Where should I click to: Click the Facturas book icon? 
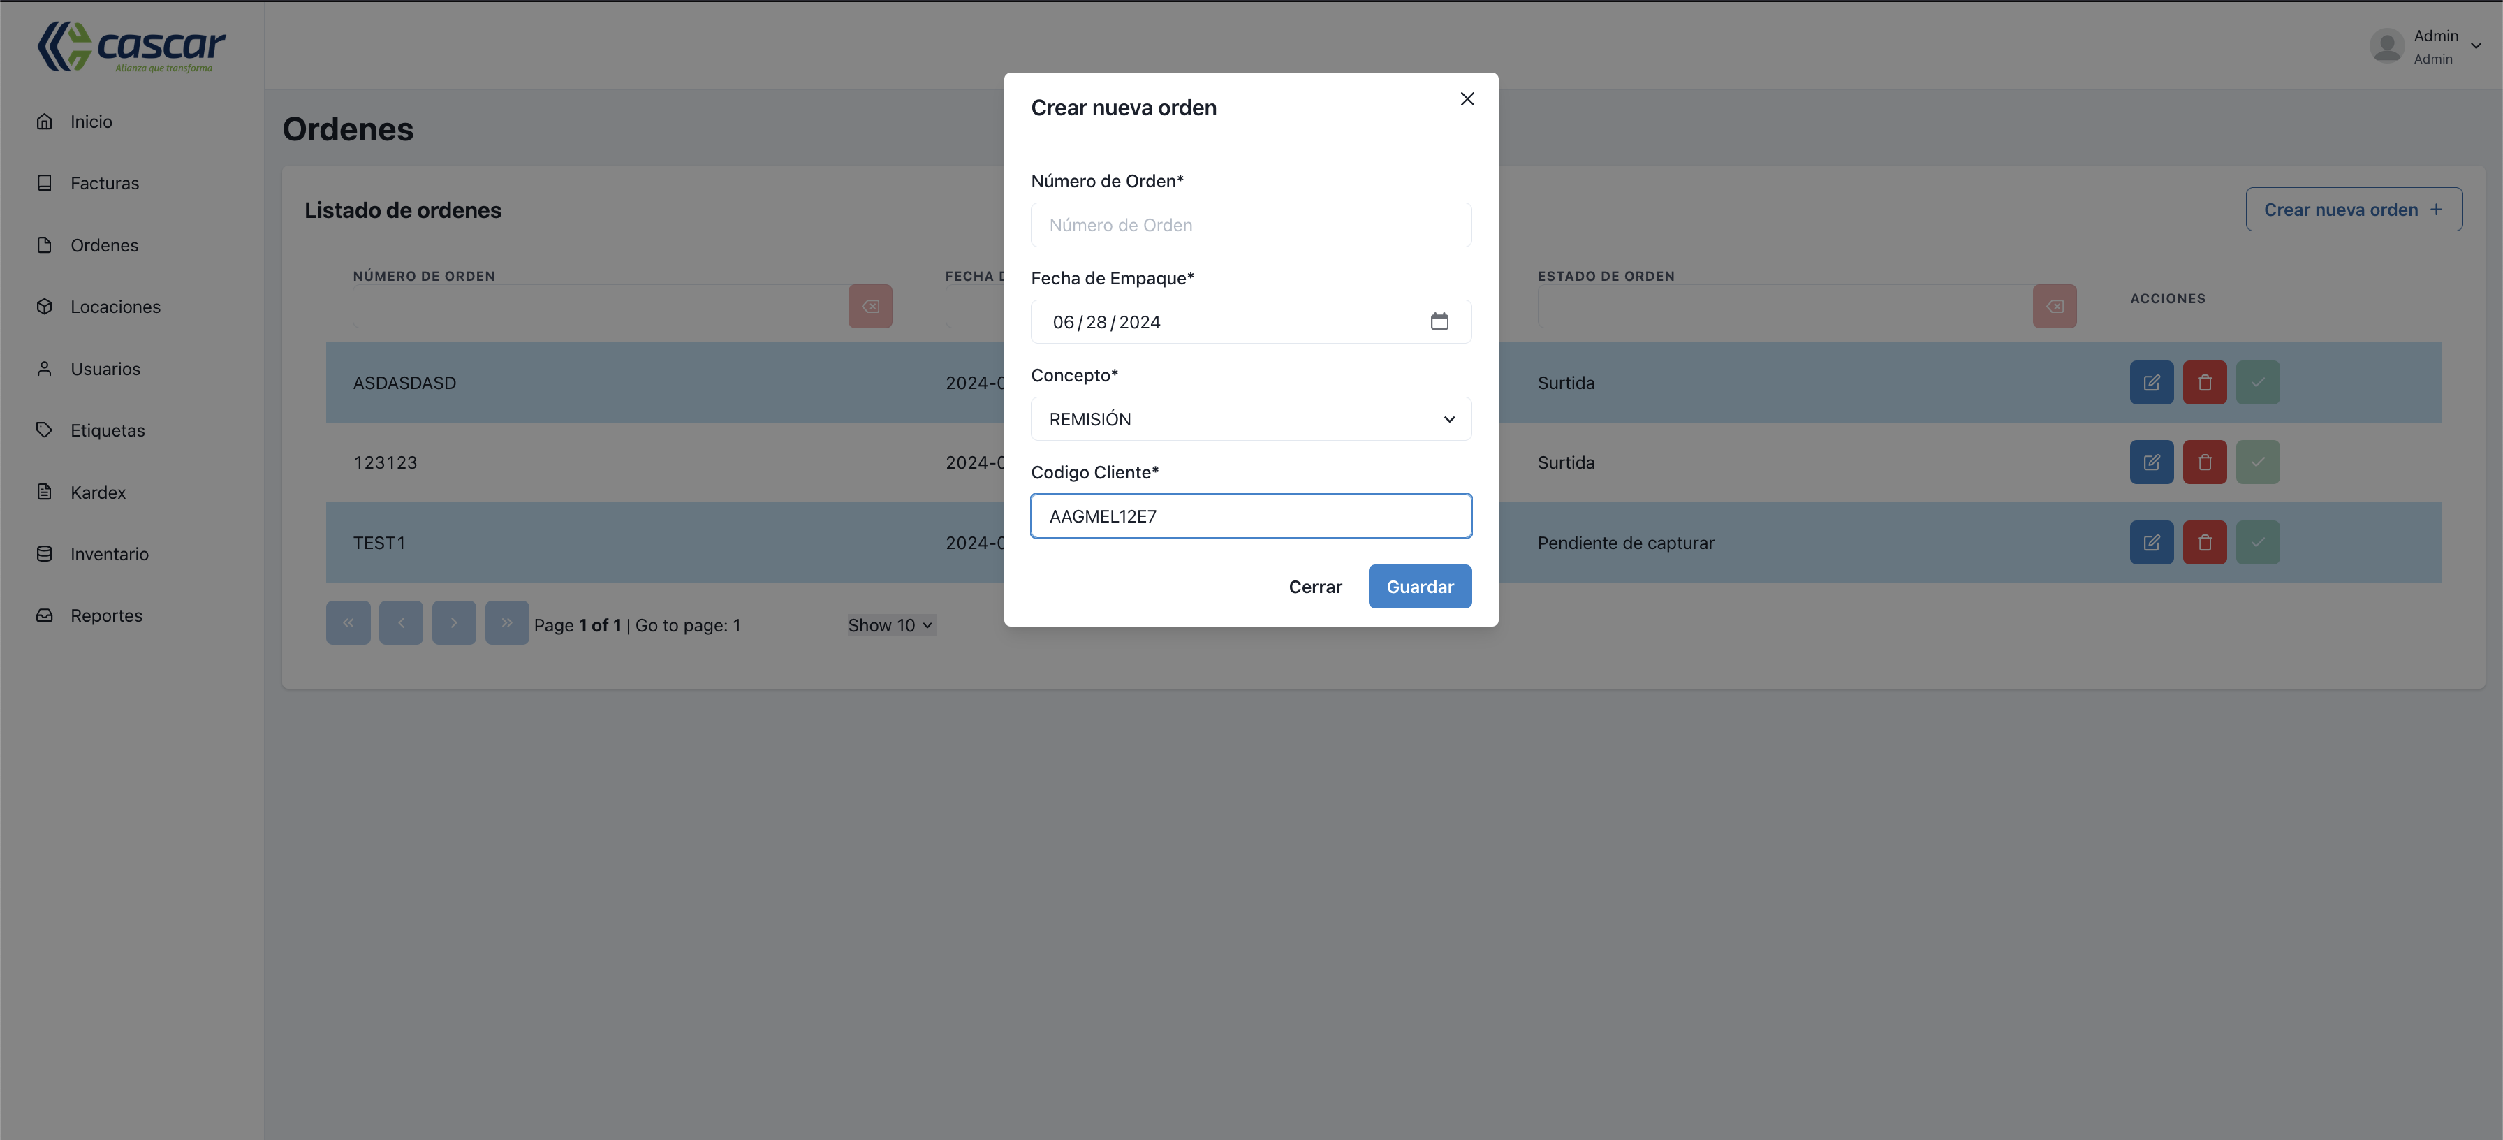pos(45,183)
